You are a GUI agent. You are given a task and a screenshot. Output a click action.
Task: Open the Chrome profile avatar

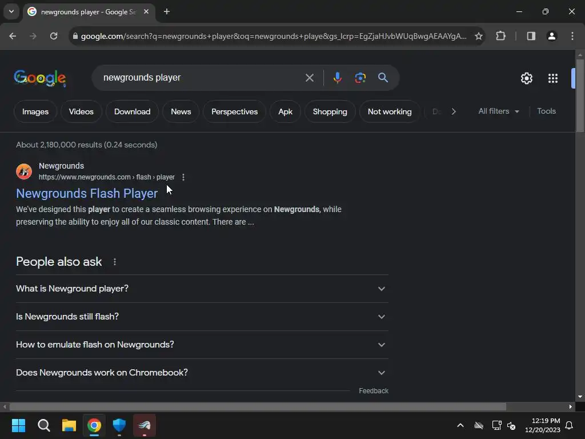pyautogui.click(x=551, y=36)
